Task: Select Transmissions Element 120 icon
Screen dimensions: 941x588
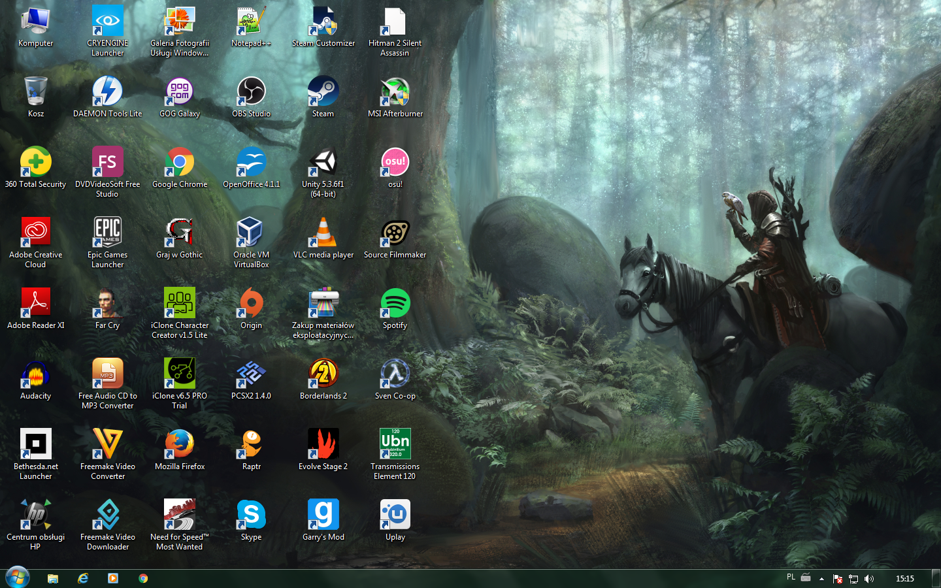Action: pyautogui.click(x=395, y=454)
